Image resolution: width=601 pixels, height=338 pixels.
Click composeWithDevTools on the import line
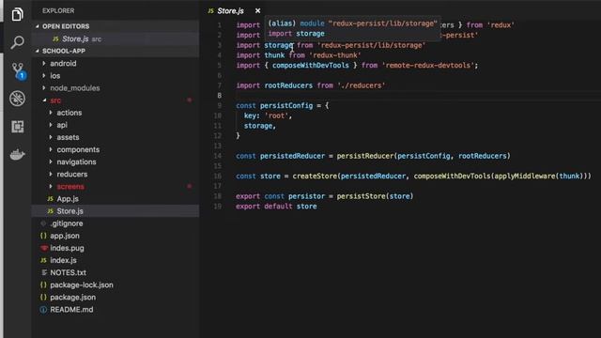[x=311, y=65]
